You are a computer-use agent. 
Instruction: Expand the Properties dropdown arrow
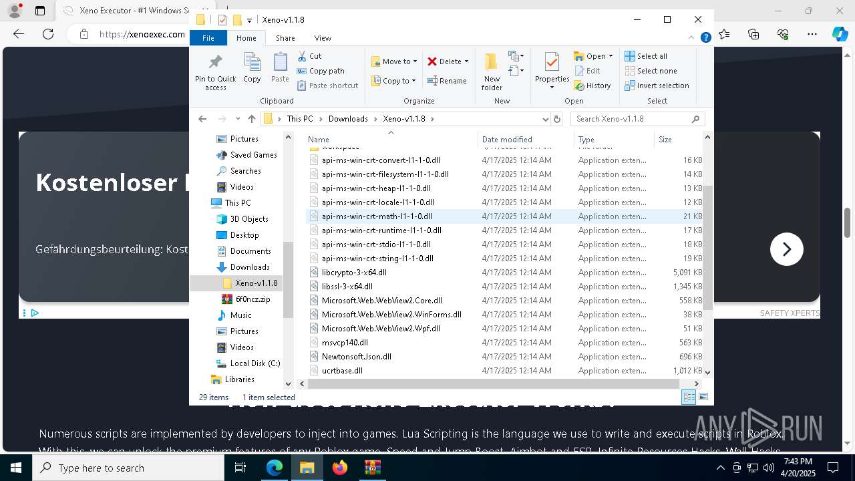(x=552, y=88)
